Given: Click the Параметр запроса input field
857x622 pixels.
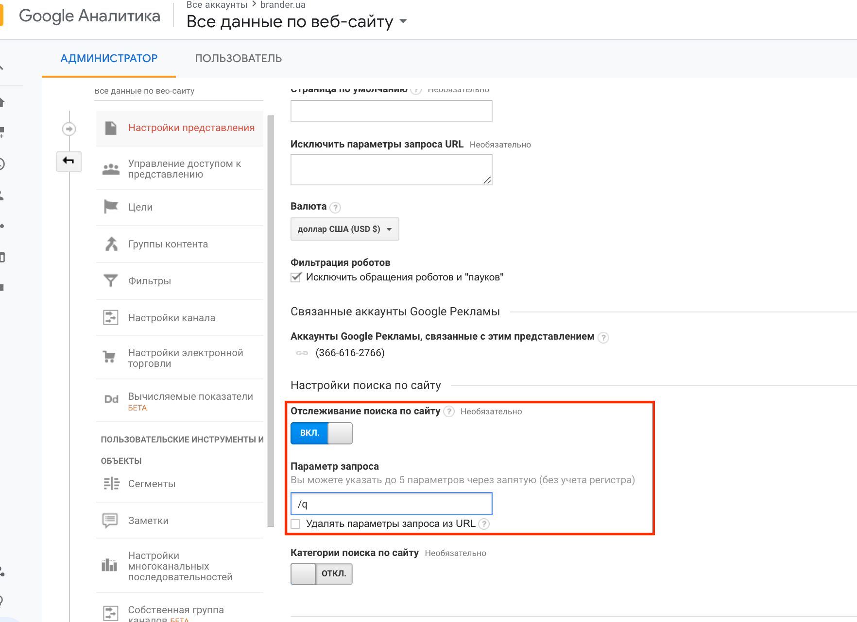Looking at the screenshot, I should (x=391, y=504).
